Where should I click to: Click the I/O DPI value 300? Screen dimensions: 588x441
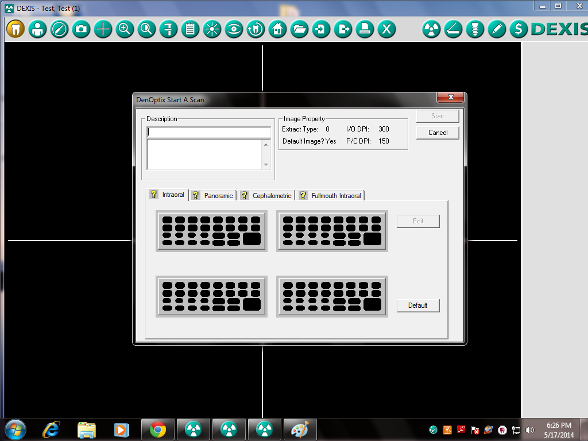click(x=384, y=129)
